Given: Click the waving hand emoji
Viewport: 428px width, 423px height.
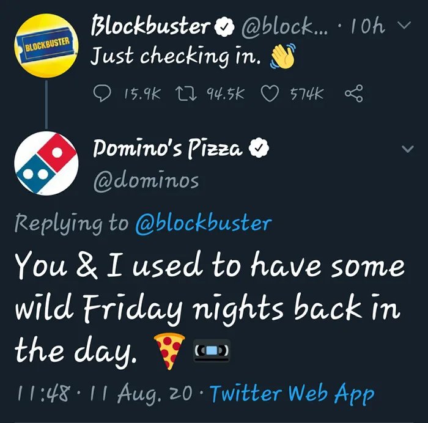Looking at the screenshot, I should (x=282, y=57).
